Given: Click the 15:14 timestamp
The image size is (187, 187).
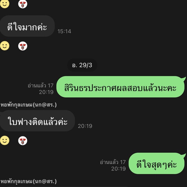Looking at the screenshot, I should 64,31.
